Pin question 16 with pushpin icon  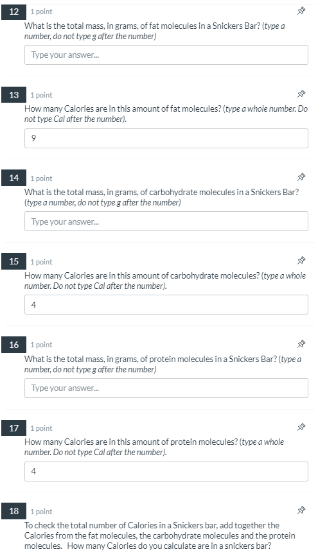[301, 344]
